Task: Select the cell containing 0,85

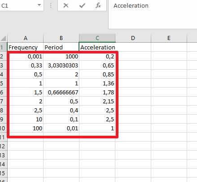Action: [97, 74]
